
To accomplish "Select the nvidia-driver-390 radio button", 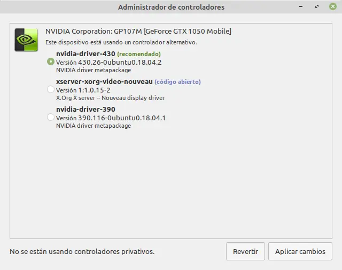I will (x=51, y=117).
